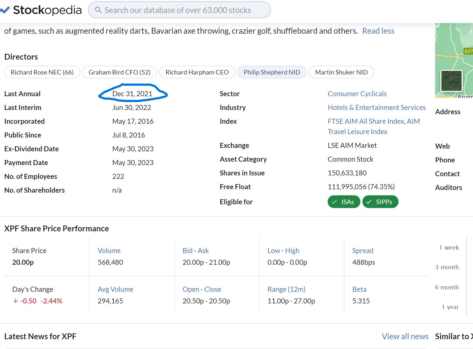
Task: Click the No. of Employees value 222
Action: pyautogui.click(x=118, y=176)
